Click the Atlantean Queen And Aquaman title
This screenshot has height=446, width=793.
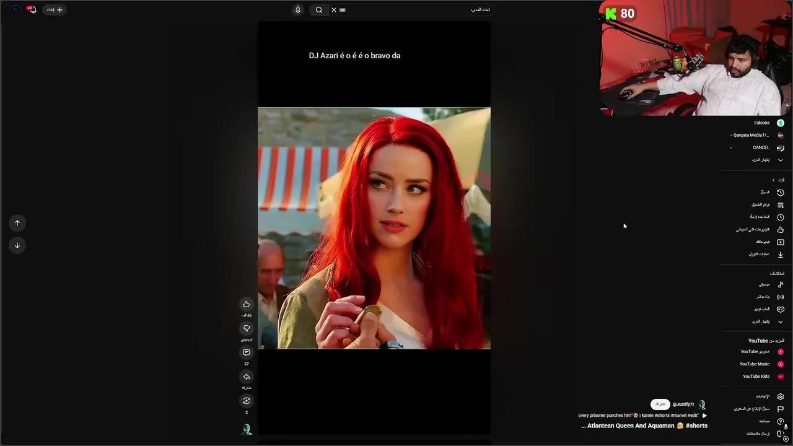pos(644,426)
